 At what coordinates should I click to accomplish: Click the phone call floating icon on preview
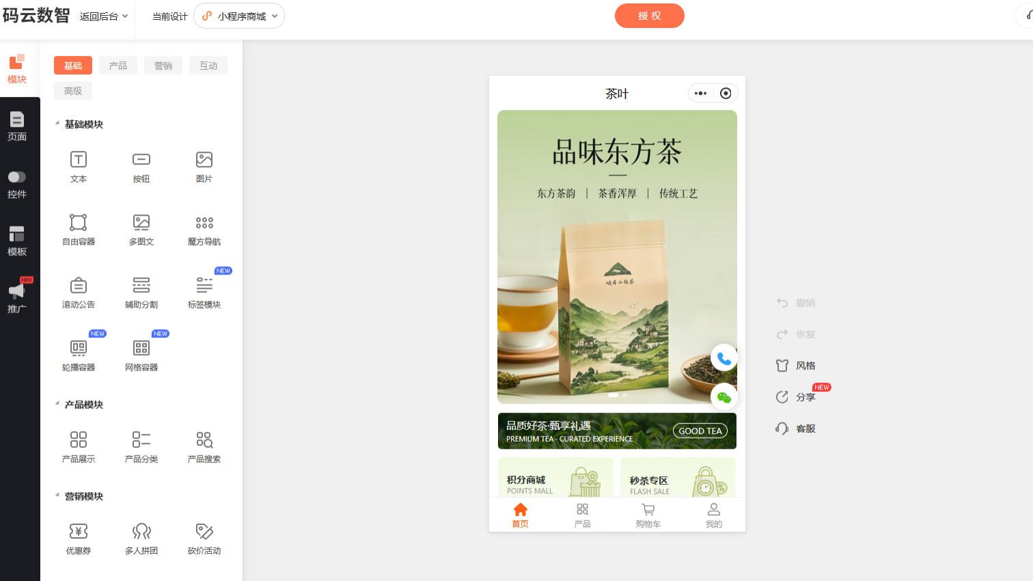724,357
